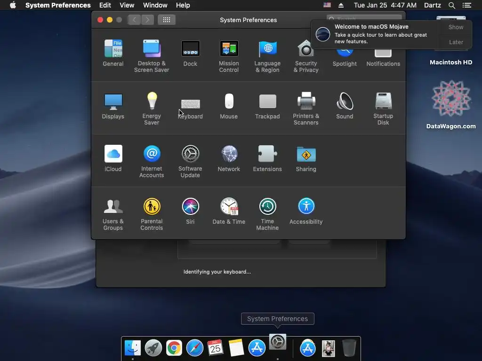Open Accessibility preferences
The image size is (482, 361).
[x=306, y=211]
